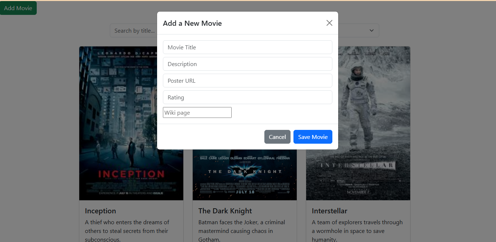The width and height of the screenshot is (496, 242).
Task: Click the Inception card title
Action: 100,211
